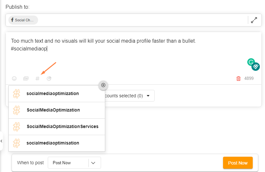
Task: Click the When to post label
Action: tap(30, 163)
